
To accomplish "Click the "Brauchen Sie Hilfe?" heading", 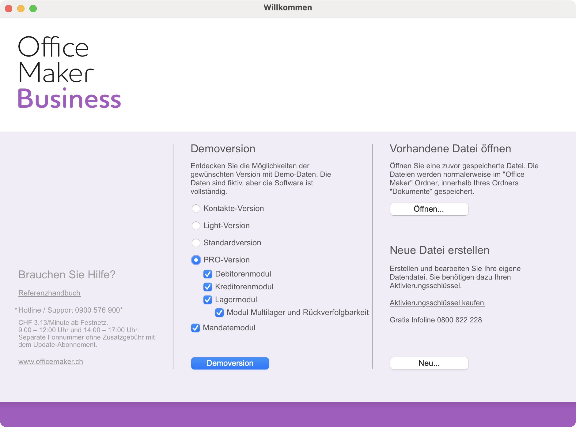I will coord(67,275).
